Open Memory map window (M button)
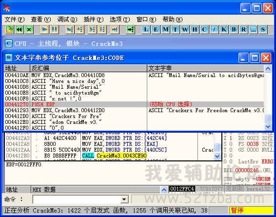 (x=165, y=29)
